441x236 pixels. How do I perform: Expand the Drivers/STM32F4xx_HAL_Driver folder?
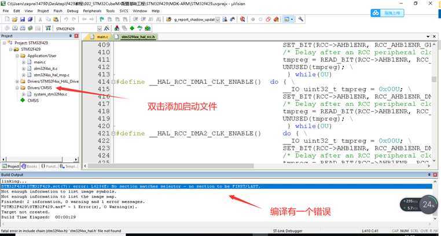pos(17,82)
